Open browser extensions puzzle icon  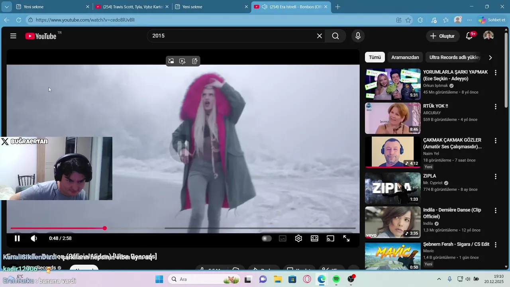[x=420, y=20]
